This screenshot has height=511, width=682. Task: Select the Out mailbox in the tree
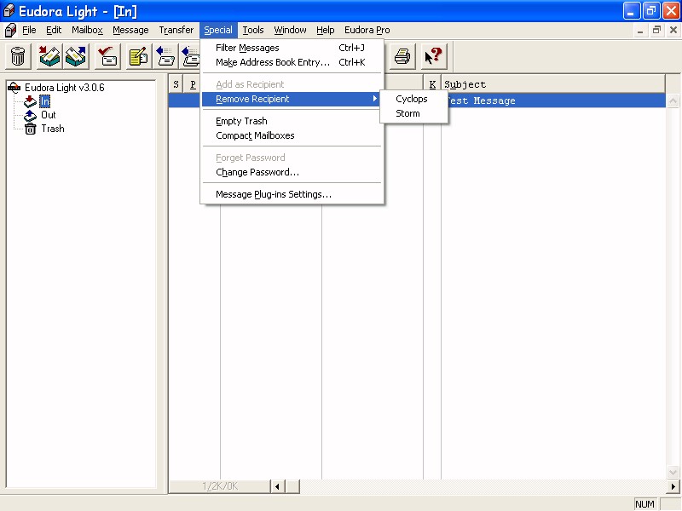pyautogui.click(x=49, y=115)
